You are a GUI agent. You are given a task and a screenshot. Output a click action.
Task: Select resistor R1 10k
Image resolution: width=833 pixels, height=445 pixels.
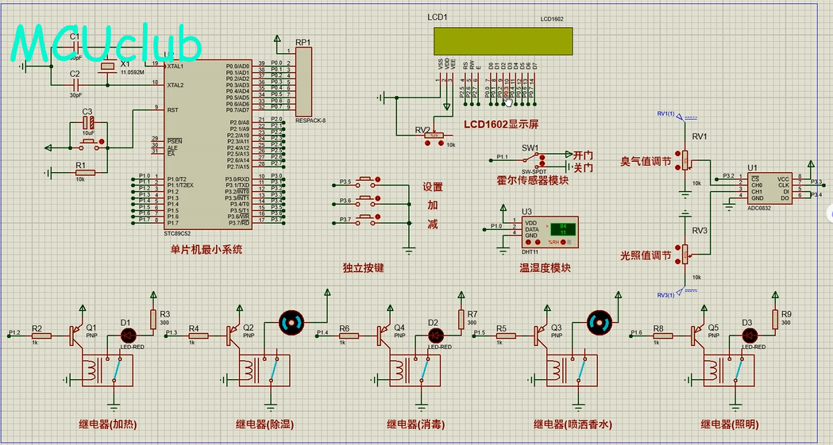pyautogui.click(x=85, y=172)
